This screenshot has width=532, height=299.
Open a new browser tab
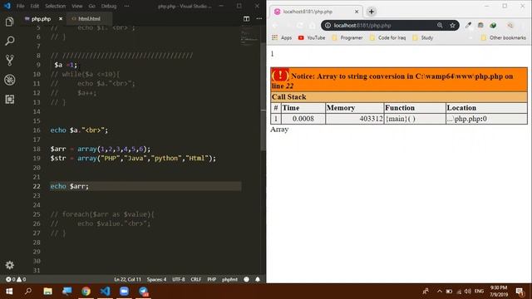pos(372,12)
